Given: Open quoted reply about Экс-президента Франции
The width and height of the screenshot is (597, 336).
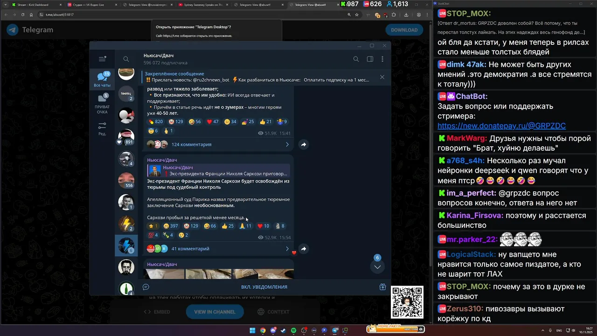Looking at the screenshot, I should pyautogui.click(x=219, y=170).
